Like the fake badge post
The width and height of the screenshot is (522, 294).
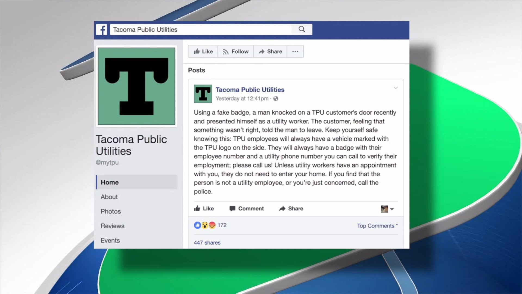pos(204,209)
